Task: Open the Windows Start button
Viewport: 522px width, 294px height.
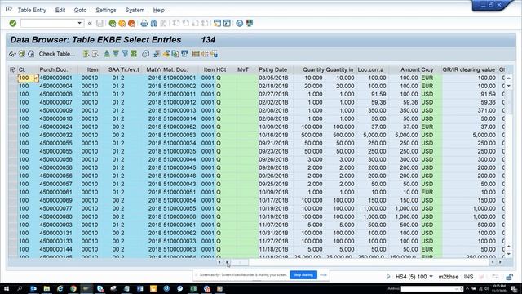Action: point(7,288)
